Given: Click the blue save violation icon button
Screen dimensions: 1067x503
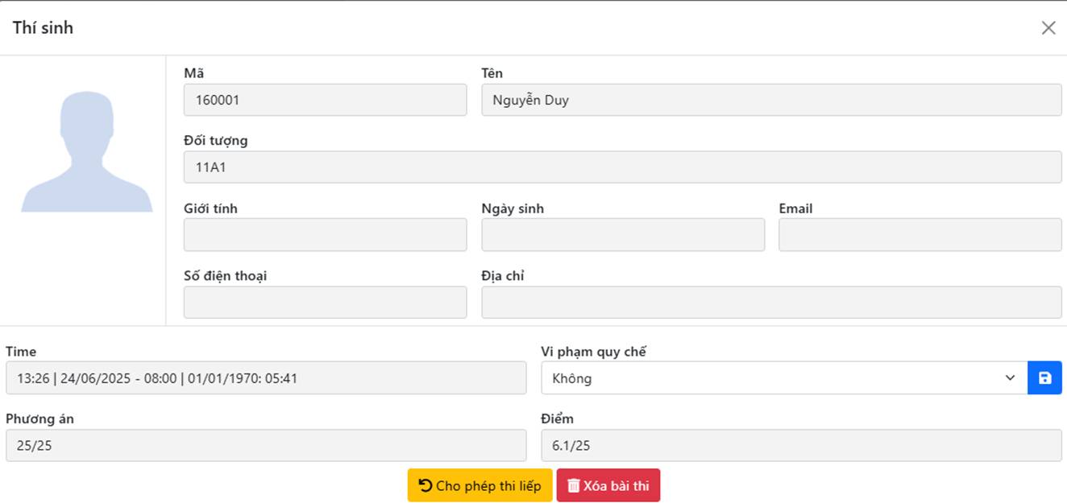Looking at the screenshot, I should point(1044,377).
